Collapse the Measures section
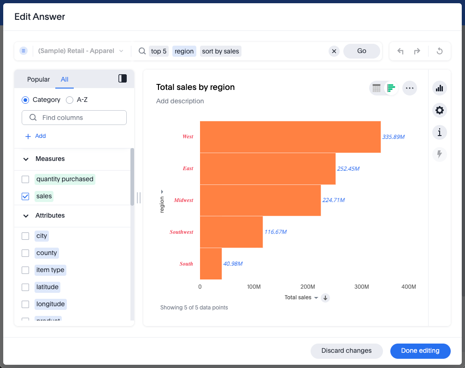 click(x=26, y=159)
